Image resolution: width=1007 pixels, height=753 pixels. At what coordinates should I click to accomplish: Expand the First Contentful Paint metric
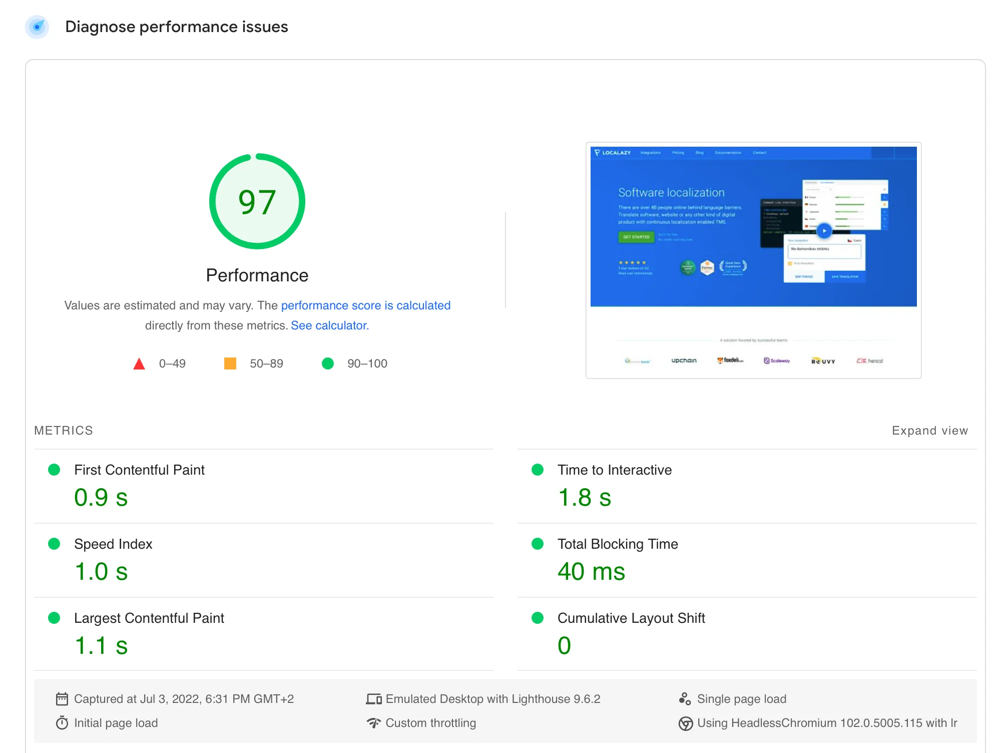139,470
